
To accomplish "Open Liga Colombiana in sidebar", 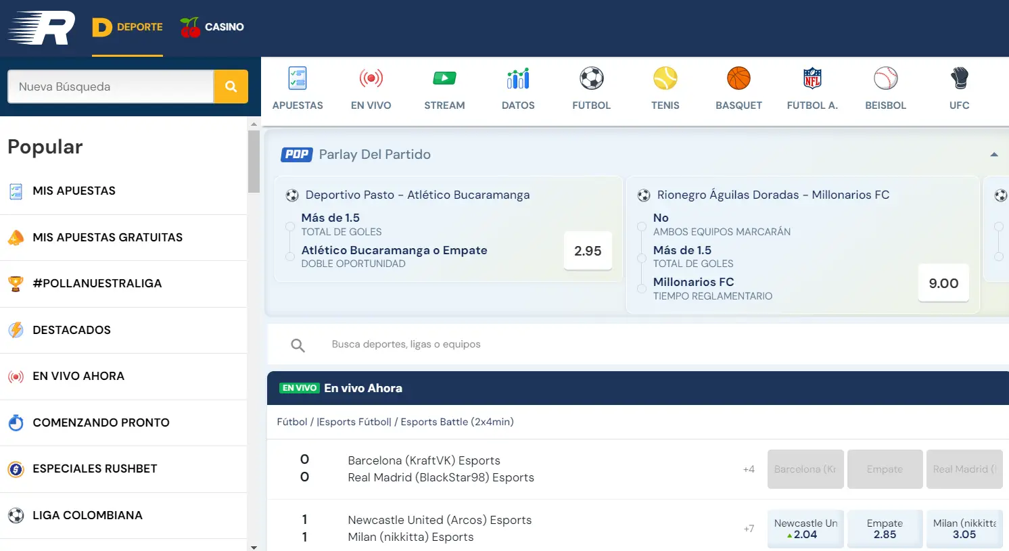I will 87,515.
